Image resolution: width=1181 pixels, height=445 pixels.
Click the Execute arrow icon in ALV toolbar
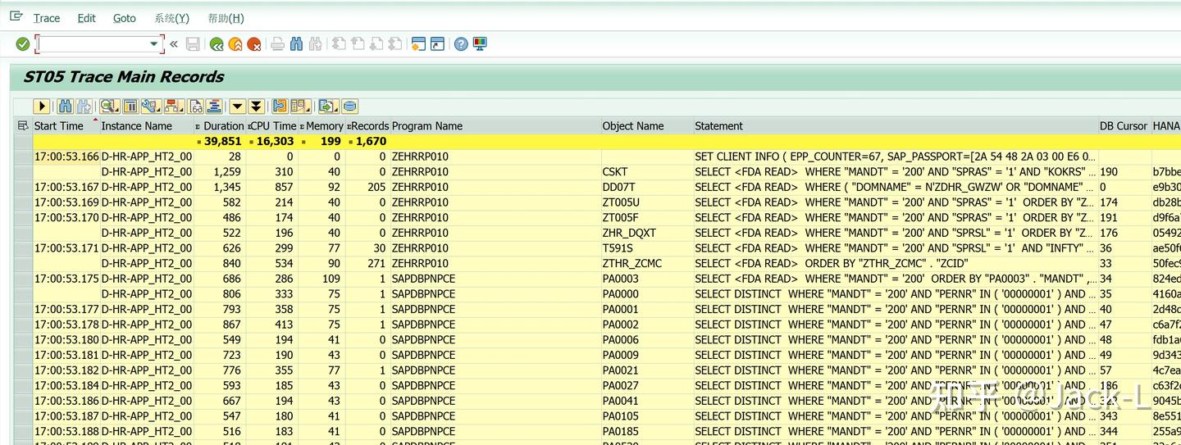pyautogui.click(x=42, y=107)
